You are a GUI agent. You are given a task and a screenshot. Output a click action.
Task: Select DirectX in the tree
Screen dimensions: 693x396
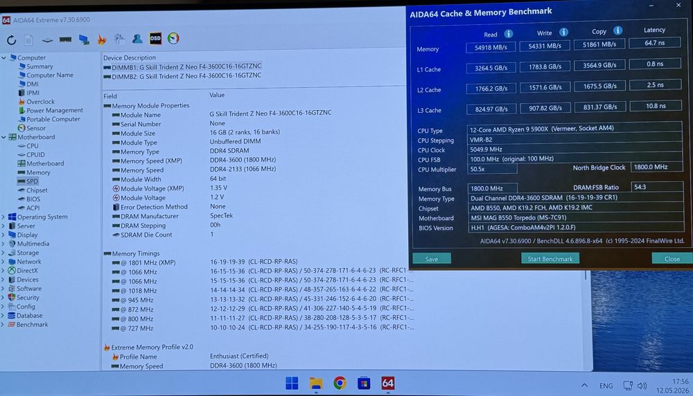(x=27, y=271)
